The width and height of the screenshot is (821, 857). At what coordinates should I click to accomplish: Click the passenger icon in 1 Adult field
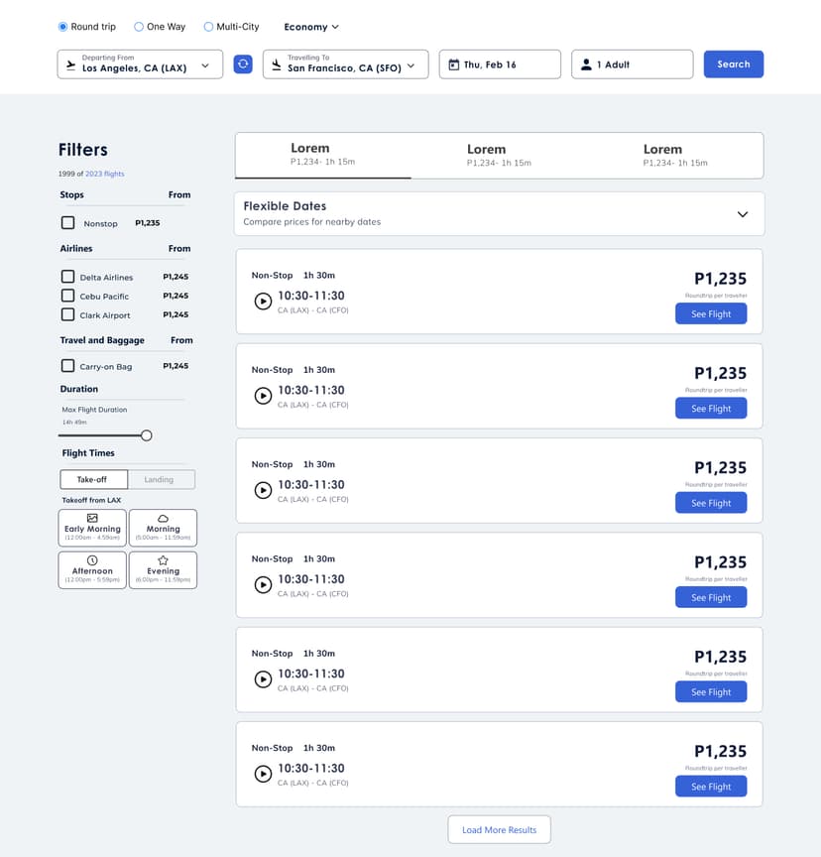coord(586,64)
